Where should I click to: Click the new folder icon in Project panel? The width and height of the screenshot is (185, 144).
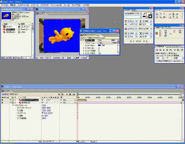(x=6, y=58)
